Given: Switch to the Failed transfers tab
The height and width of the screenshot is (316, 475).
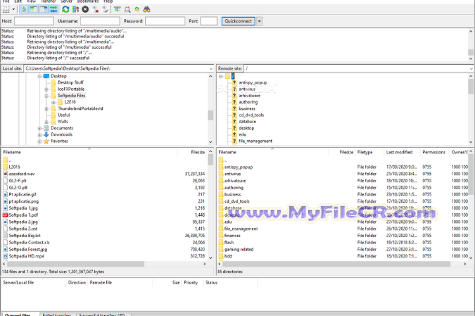Looking at the screenshot, I should pos(57,314).
